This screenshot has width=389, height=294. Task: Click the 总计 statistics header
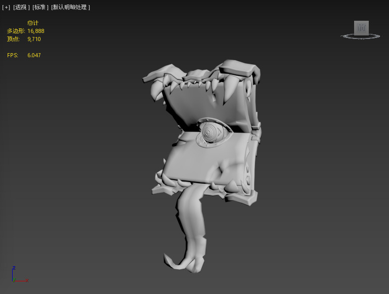[33, 23]
